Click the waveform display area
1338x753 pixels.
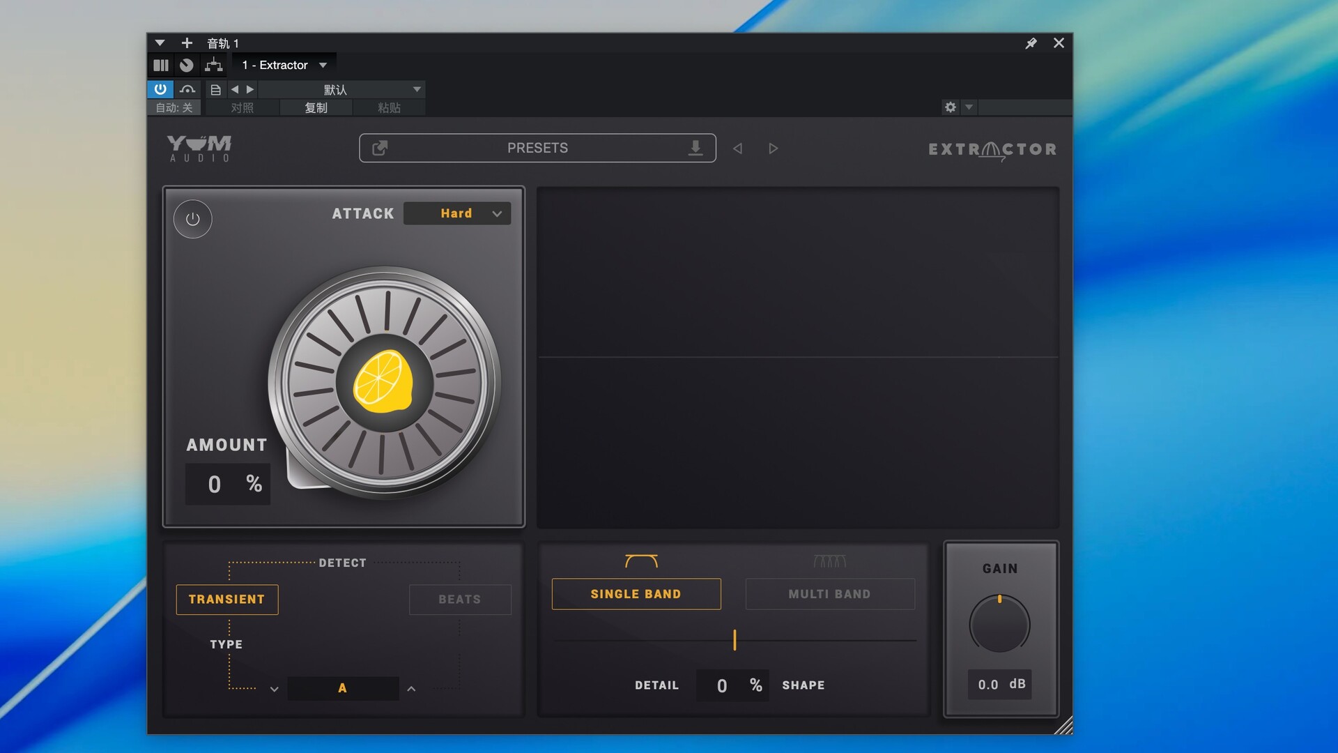pyautogui.click(x=798, y=357)
